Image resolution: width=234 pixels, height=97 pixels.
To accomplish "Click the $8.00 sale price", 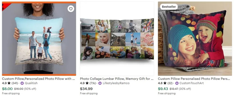I will tap(7, 89).
